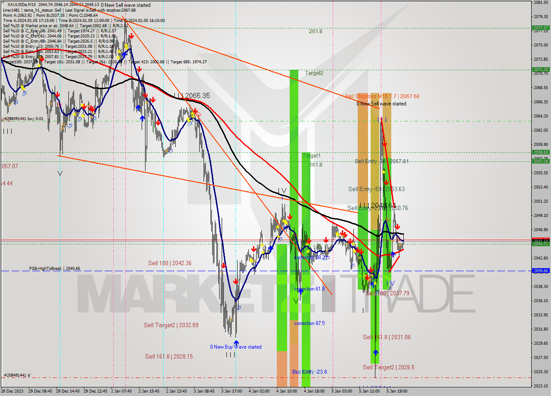Image resolution: width=551 pixels, height=396 pixels.
Task: Click the blue 'correction 87.5' label
Action: (310, 323)
